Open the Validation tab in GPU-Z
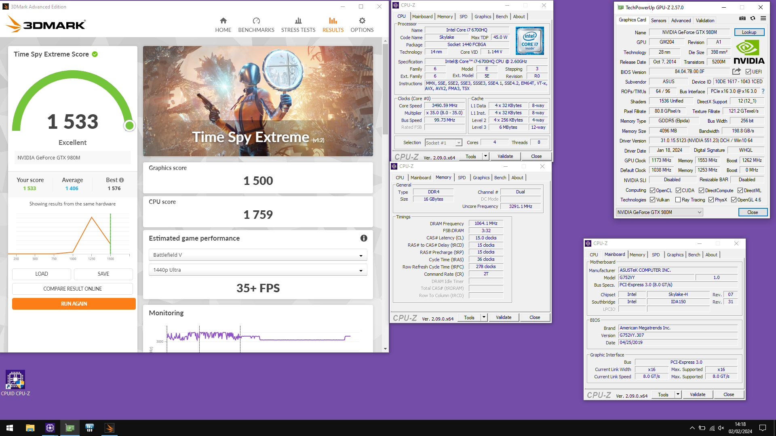Image resolution: width=776 pixels, height=436 pixels. point(705,20)
